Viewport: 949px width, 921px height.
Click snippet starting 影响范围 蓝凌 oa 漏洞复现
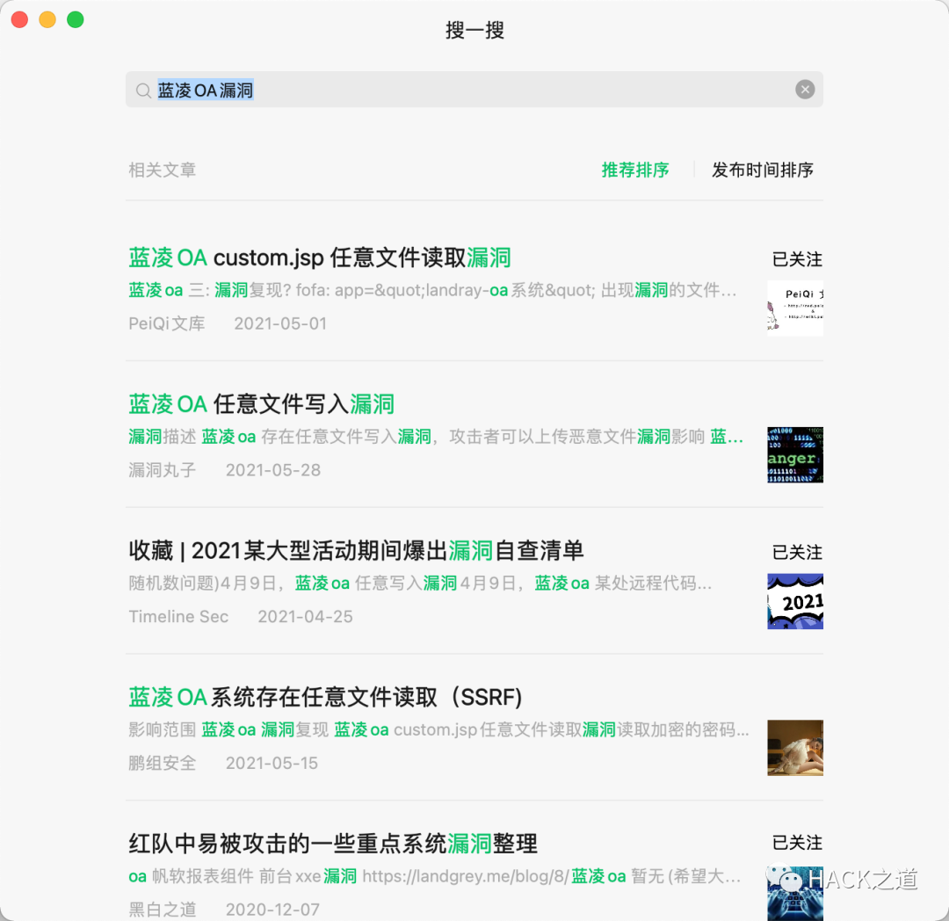coord(438,729)
